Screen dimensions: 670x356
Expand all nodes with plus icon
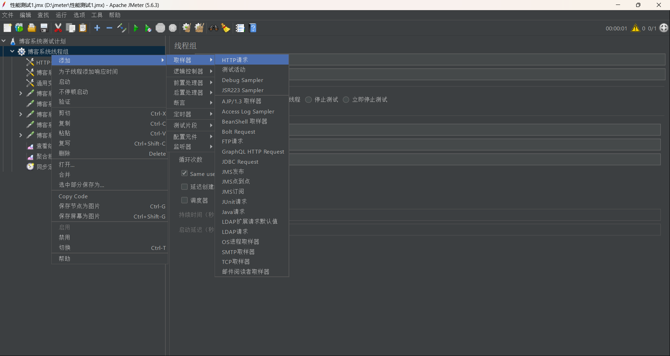[97, 28]
